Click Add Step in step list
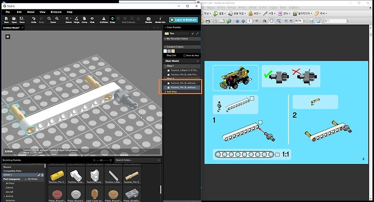Viewport: 374px width, 202px height. (171, 92)
